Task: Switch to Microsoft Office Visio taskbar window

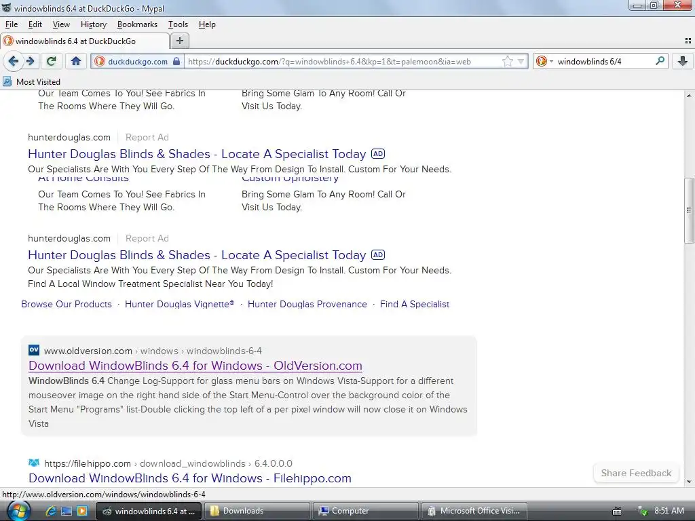Action: tap(474, 511)
